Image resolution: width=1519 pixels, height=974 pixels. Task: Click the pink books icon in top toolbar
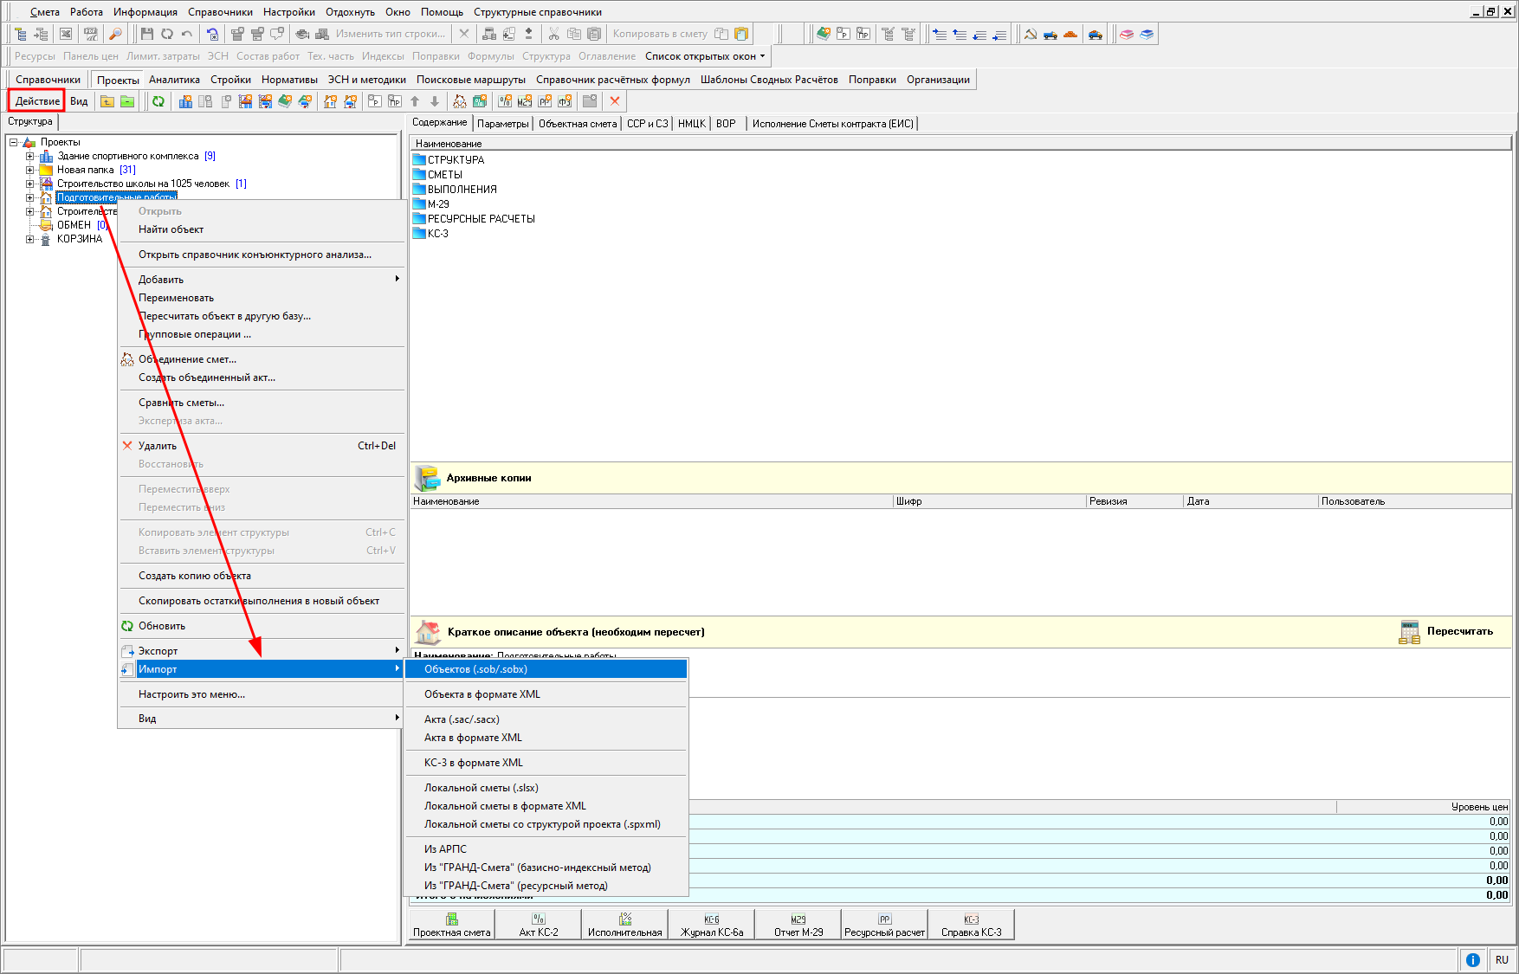(x=1127, y=34)
